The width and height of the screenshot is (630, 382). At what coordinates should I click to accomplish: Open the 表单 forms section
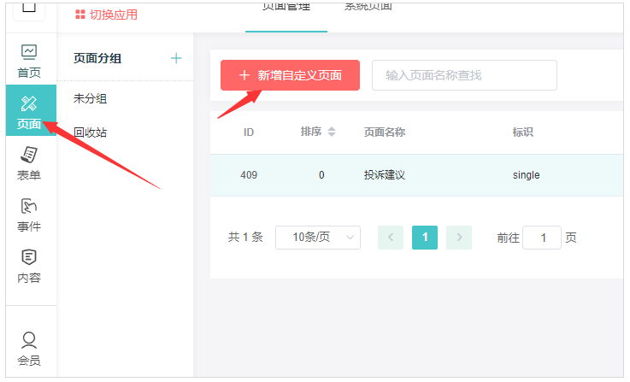coord(29,163)
